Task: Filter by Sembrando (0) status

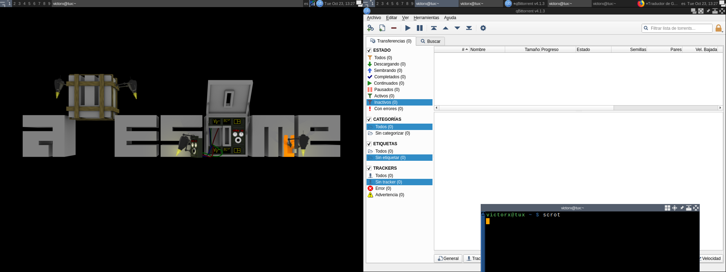Action: click(x=400, y=70)
